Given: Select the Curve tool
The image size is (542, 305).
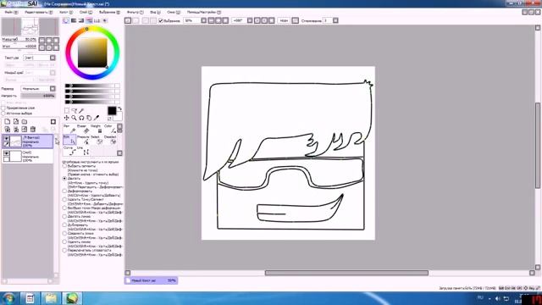Looking at the screenshot, I should coord(69,151).
